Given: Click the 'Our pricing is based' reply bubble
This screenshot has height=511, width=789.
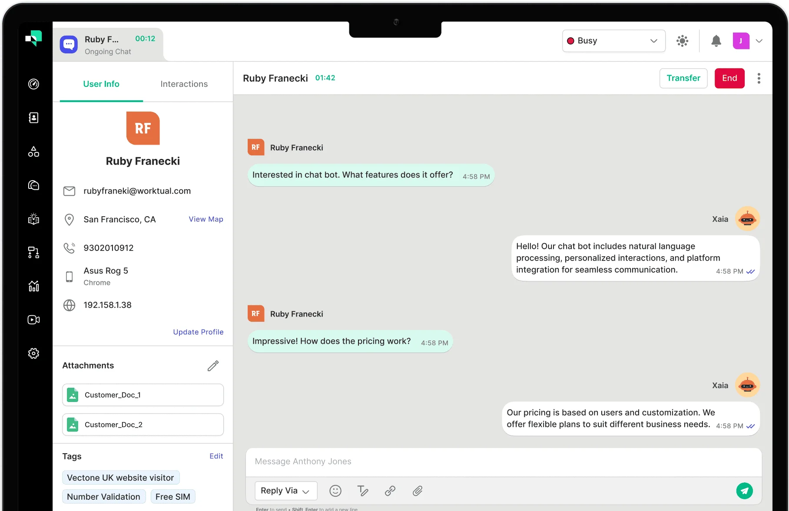Looking at the screenshot, I should point(631,419).
